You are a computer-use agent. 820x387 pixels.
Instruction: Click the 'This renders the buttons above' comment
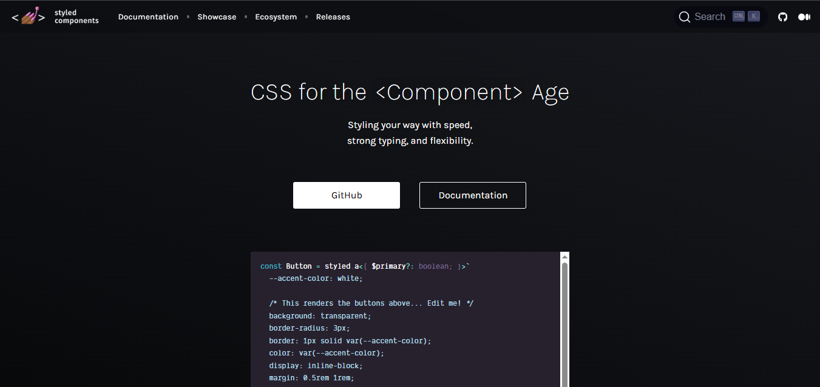point(371,303)
